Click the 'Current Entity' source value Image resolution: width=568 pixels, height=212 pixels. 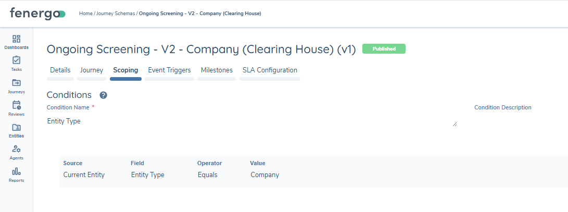point(84,174)
